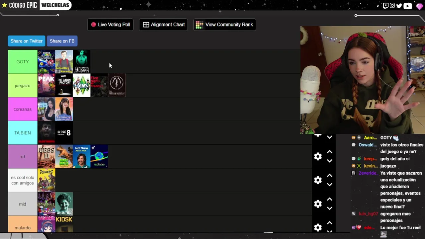Select the gray mid tier label
425x239 pixels.
tap(23, 204)
